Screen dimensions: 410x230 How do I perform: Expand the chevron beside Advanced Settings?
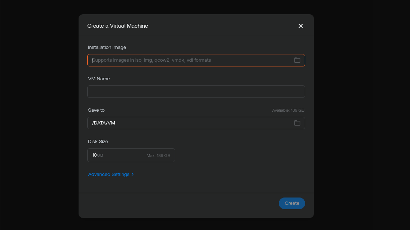(133, 175)
